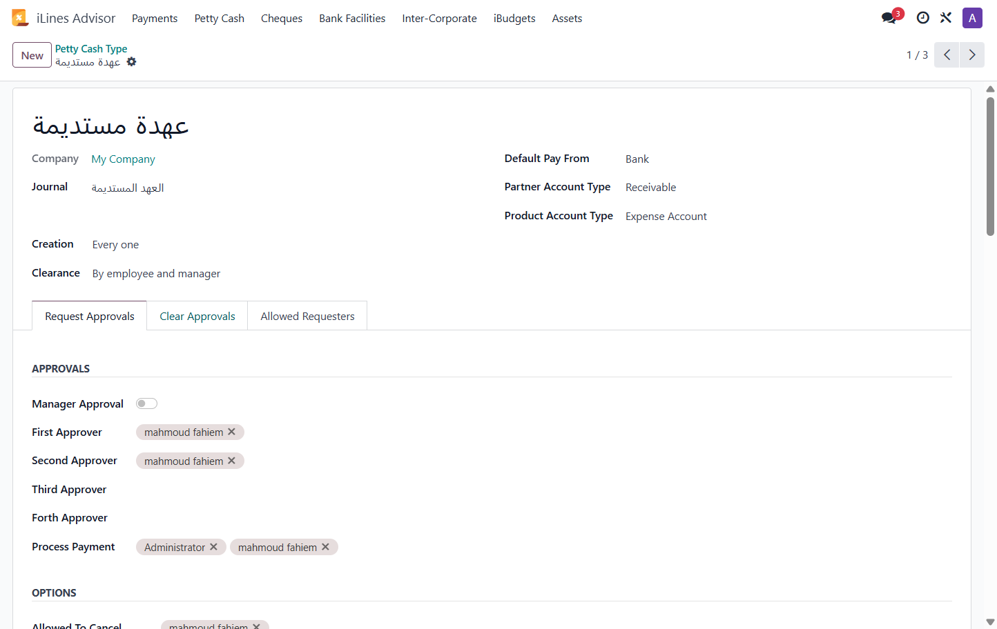Open the My Company link
The image size is (997, 629).
pyautogui.click(x=124, y=159)
